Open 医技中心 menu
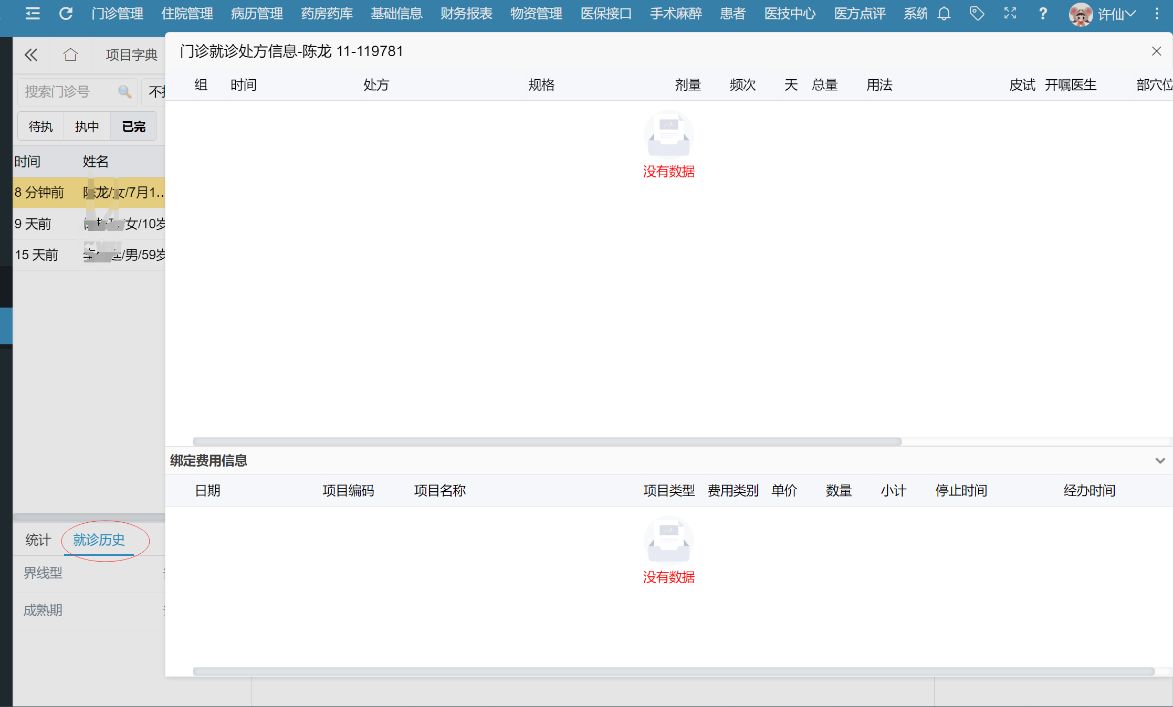 (790, 14)
